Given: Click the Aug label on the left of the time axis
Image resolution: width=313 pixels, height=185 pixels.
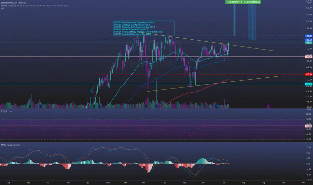Looking at the screenshot, I should coord(9,183).
